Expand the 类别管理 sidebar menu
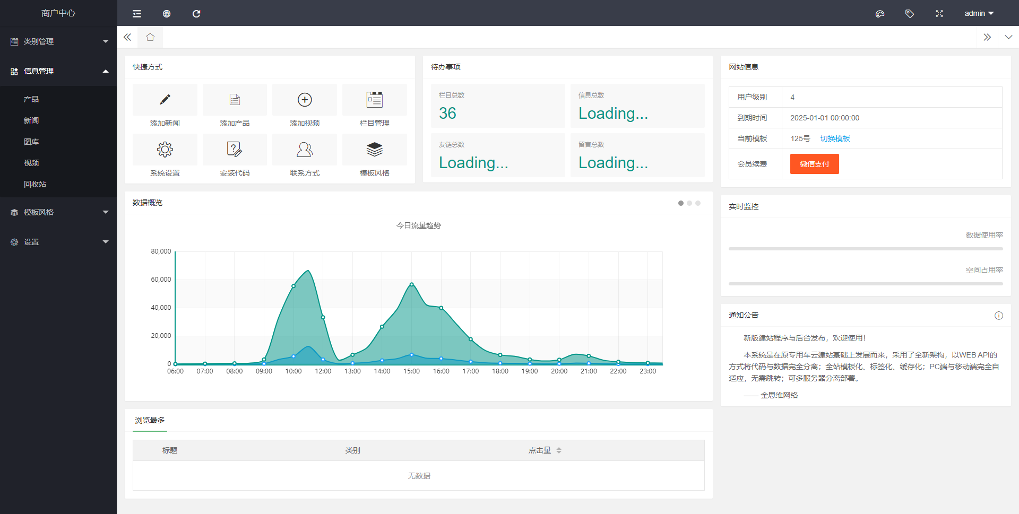This screenshot has width=1019, height=514. [58, 41]
